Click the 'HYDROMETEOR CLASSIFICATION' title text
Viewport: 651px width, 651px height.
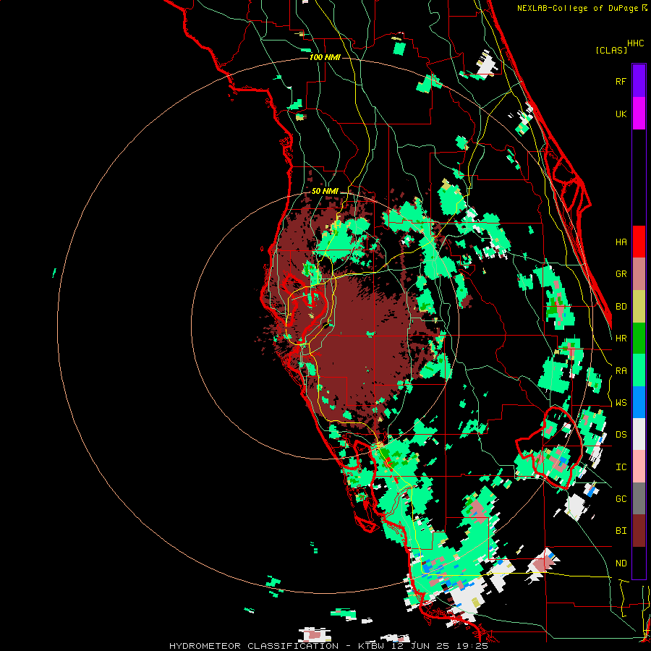254,646
